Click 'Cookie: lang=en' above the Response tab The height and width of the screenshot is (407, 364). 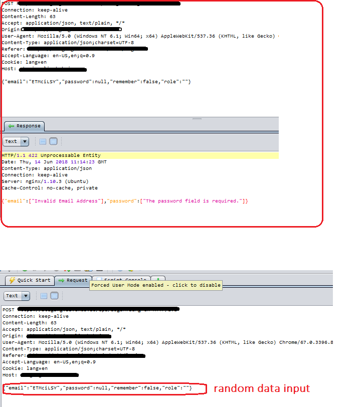coord(24,62)
